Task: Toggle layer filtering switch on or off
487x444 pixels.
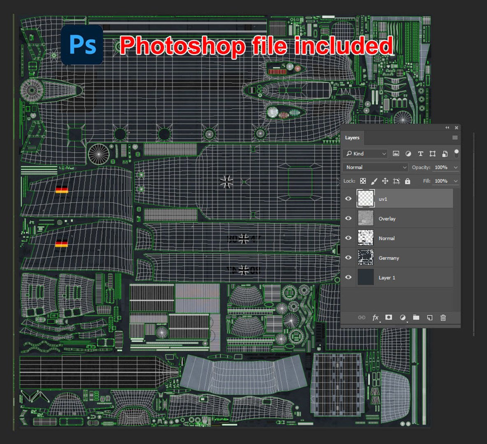Action: (456, 153)
